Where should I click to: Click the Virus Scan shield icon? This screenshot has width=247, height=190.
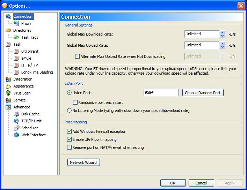(x=8, y=93)
